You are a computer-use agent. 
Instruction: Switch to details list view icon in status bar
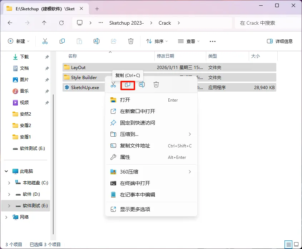click(x=288, y=245)
